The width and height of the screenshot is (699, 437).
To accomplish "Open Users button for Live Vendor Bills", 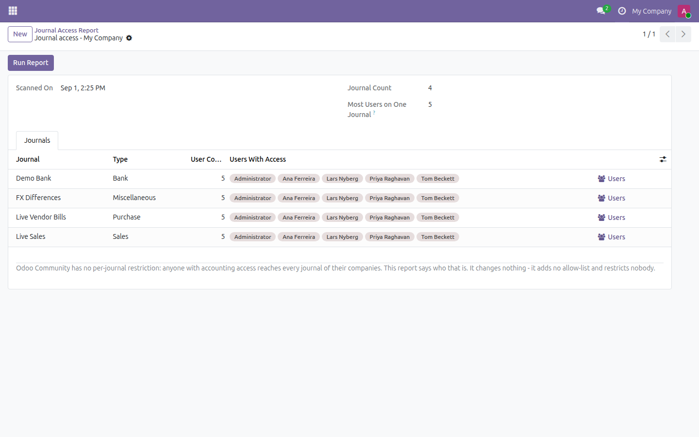I will coord(611,218).
